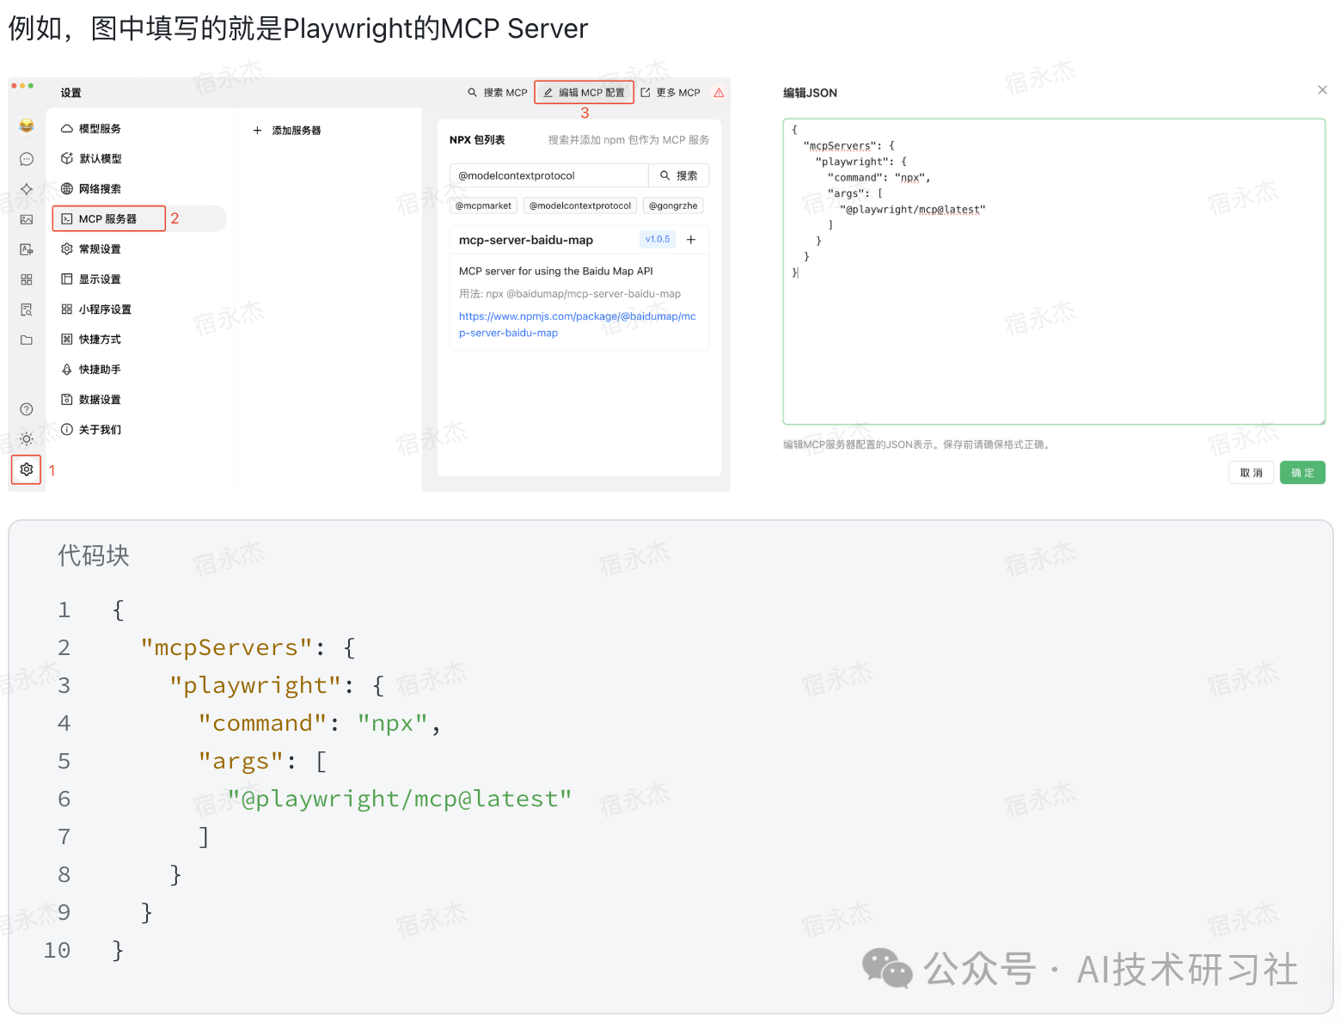Screen dimensions: 1341x1023
Task: Toggle the sun theme icon in the sidebar
Action: 27,439
